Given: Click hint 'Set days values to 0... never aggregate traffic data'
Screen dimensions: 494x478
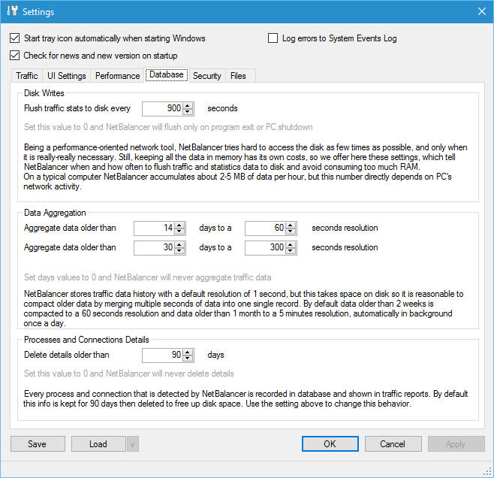Looking at the screenshot, I should pos(147,277).
